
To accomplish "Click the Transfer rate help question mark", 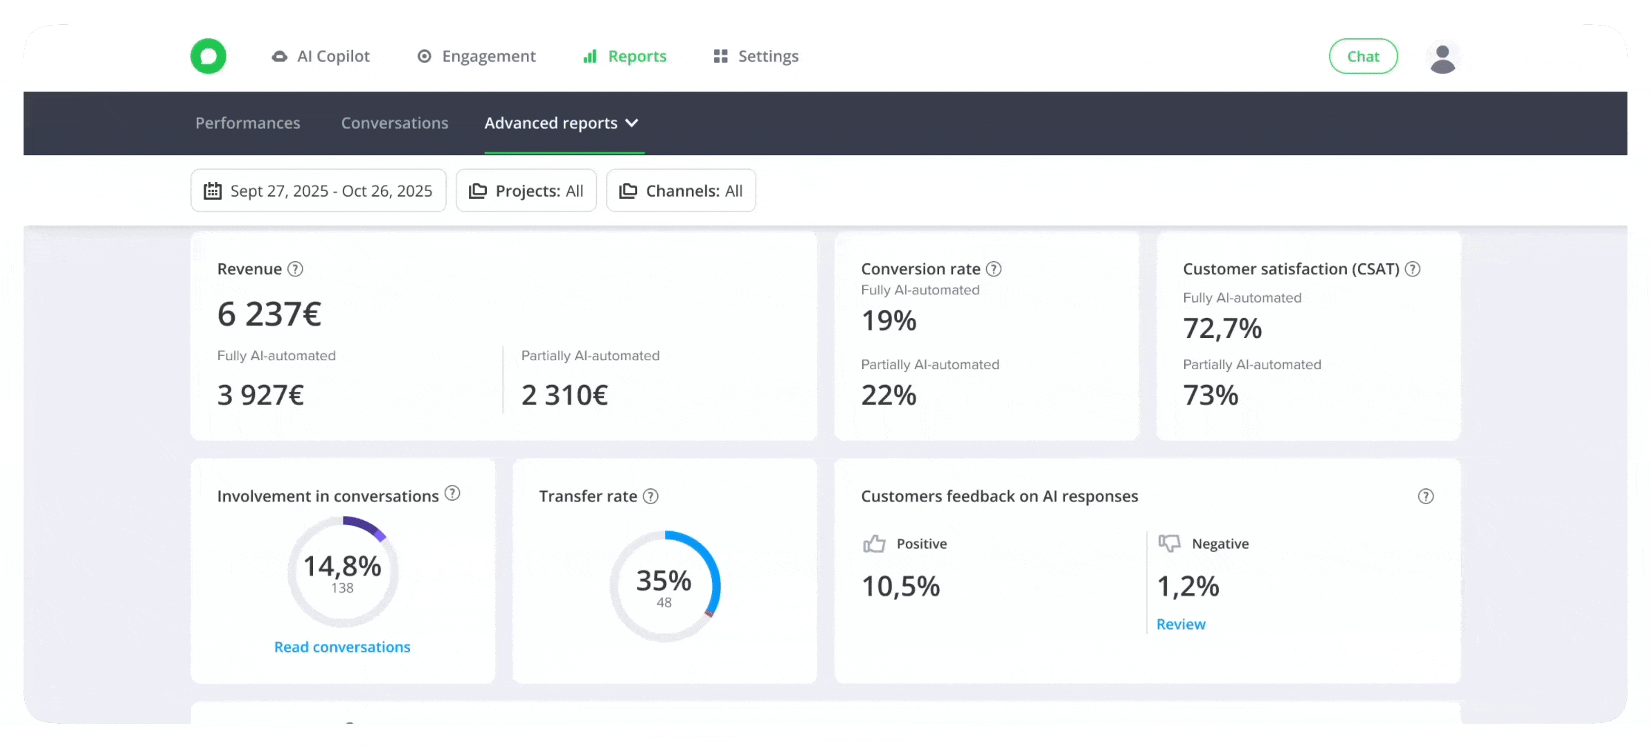I will pos(650,496).
